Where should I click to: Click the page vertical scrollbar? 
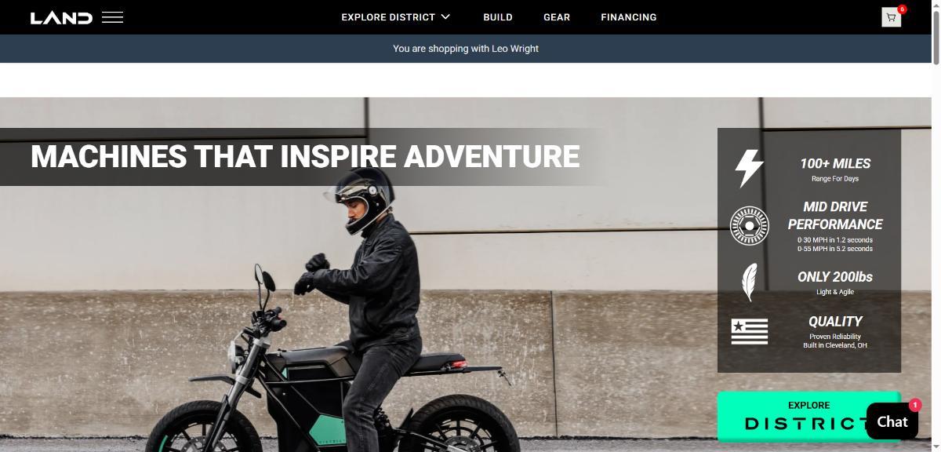pos(936,226)
